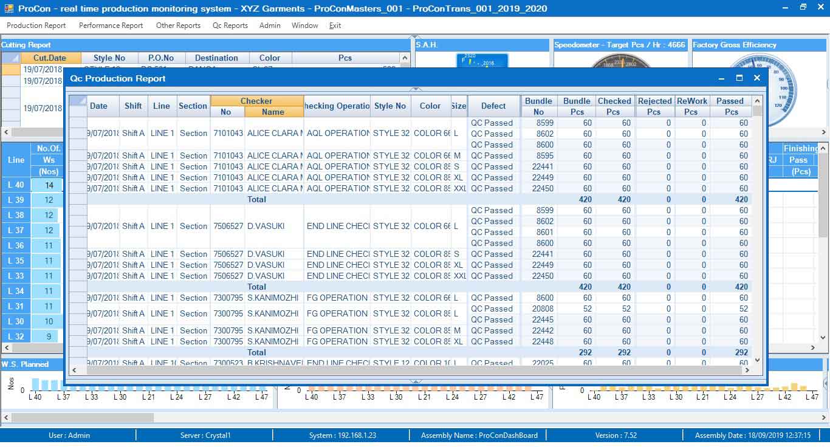Collapse top splitter arrow above Qc grid

coord(416,89)
